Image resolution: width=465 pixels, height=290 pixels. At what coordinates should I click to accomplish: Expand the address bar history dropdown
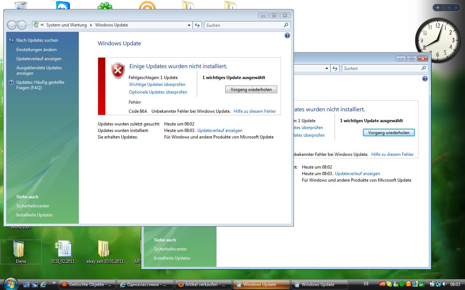click(x=189, y=25)
